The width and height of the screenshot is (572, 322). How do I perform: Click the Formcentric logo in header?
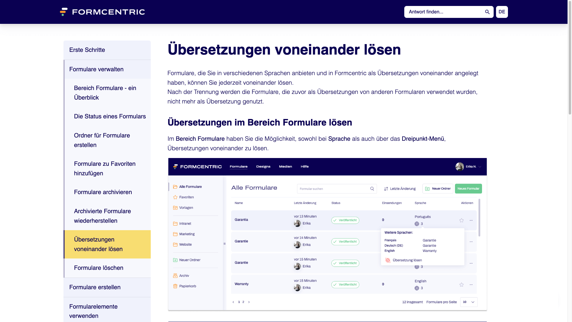pyautogui.click(x=102, y=12)
